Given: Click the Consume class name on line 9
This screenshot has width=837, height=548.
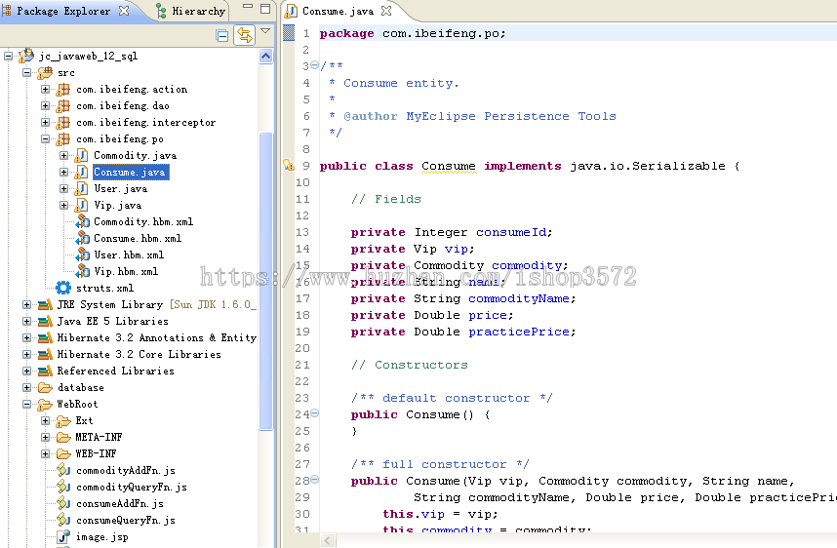Looking at the screenshot, I should click(x=448, y=166).
